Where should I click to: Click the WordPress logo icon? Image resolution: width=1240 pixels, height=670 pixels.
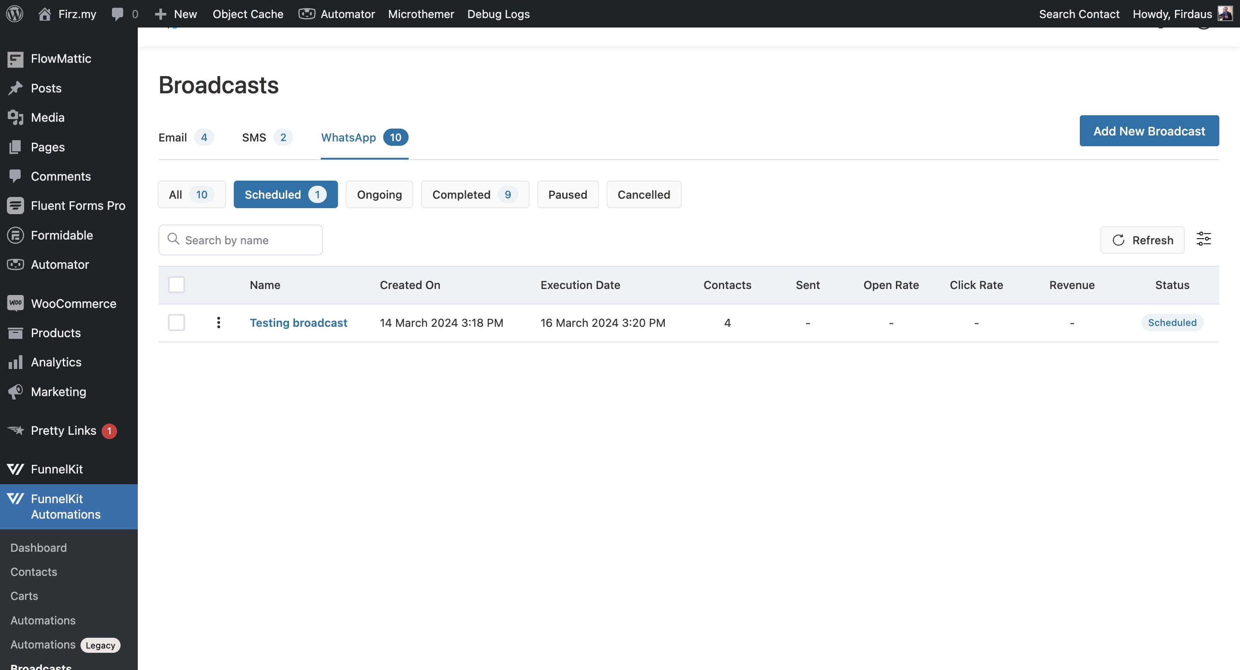[15, 13]
